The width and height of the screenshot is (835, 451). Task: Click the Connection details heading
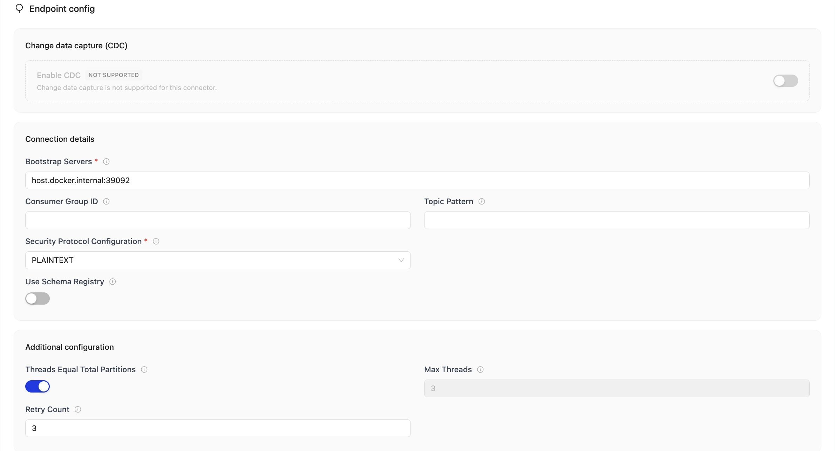click(60, 139)
